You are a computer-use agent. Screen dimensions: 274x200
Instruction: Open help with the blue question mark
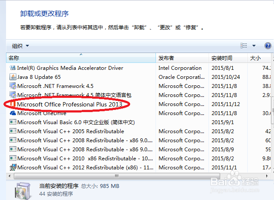click(x=268, y=46)
